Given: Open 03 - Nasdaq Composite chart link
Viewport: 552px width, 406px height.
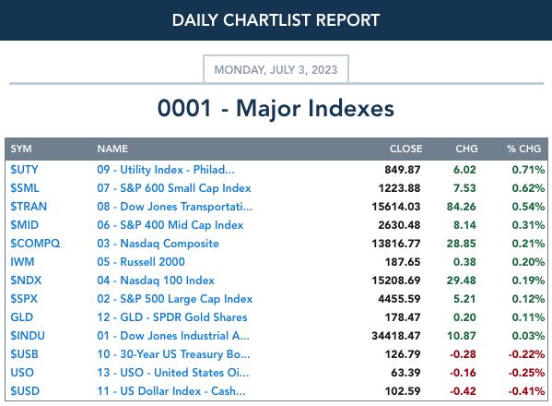Looking at the screenshot, I should (x=159, y=244).
